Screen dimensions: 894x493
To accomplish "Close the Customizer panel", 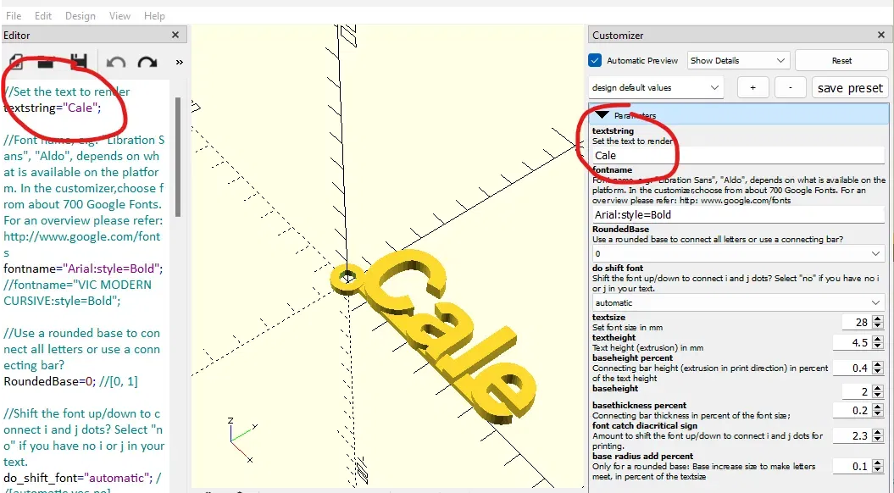I will (x=881, y=35).
